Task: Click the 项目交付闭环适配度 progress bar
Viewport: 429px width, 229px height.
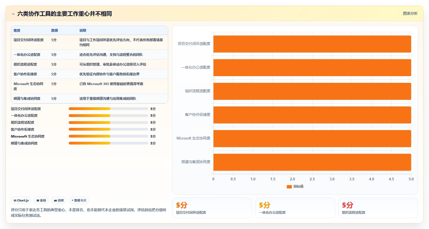Action: click(108, 109)
